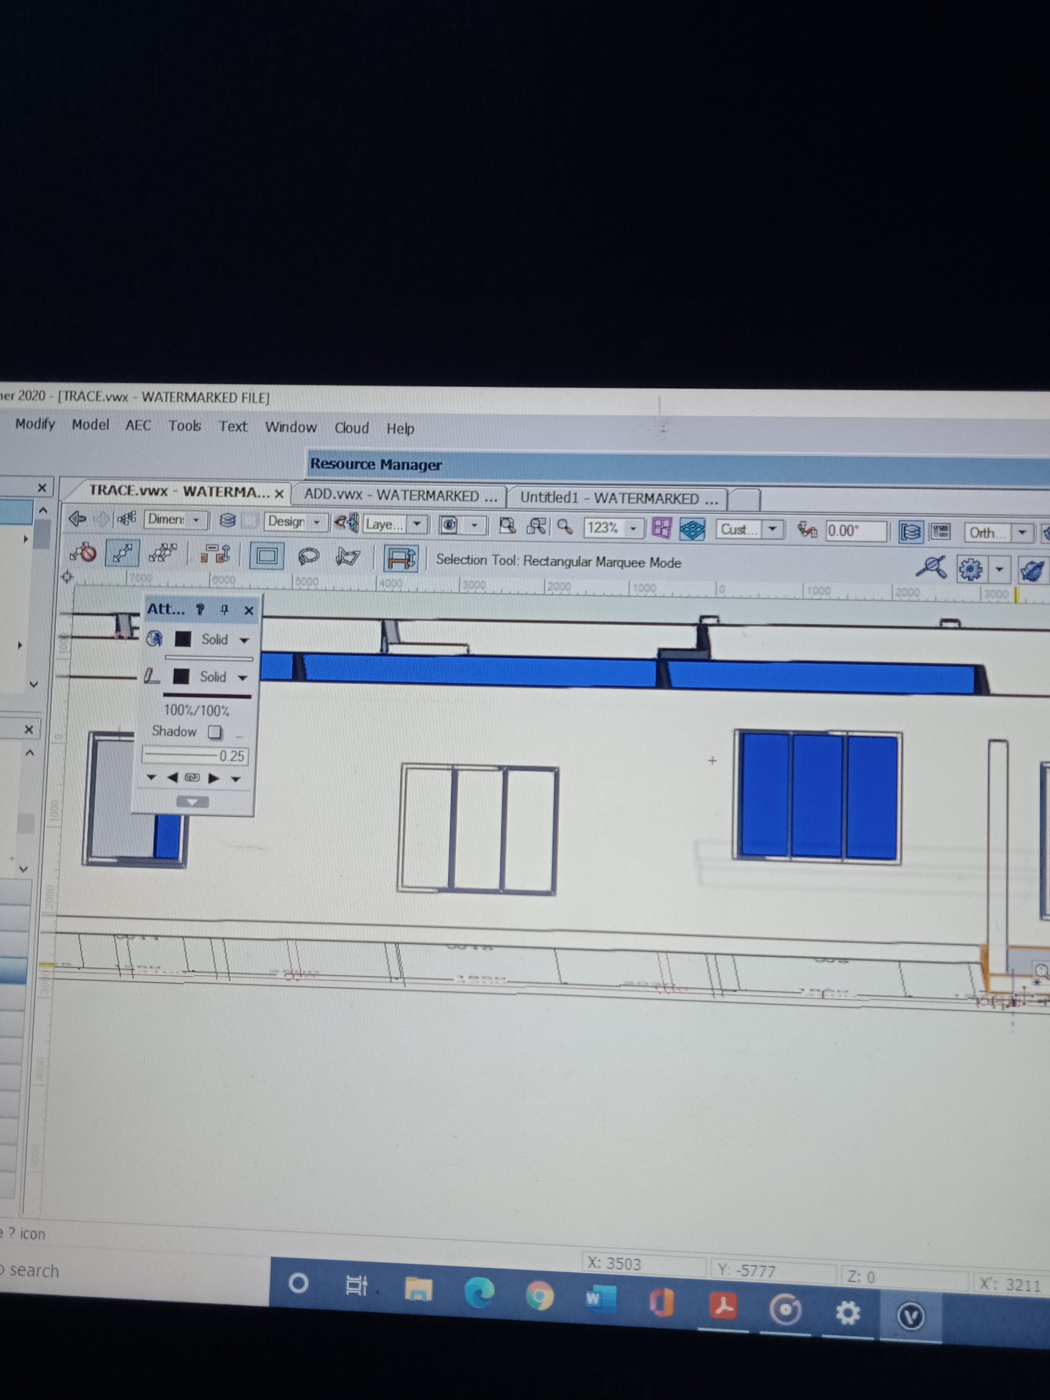Screen dimensions: 1050x1400
Task: Click the fill attribute bucket icon
Action: (154, 639)
